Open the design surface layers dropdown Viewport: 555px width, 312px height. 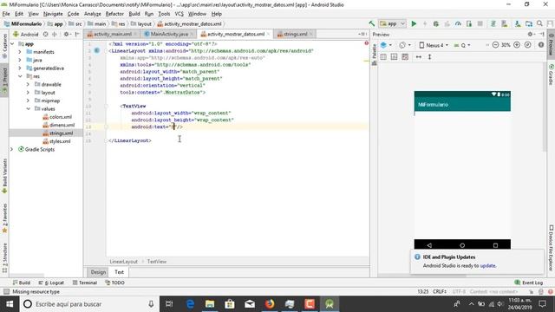[x=386, y=45]
